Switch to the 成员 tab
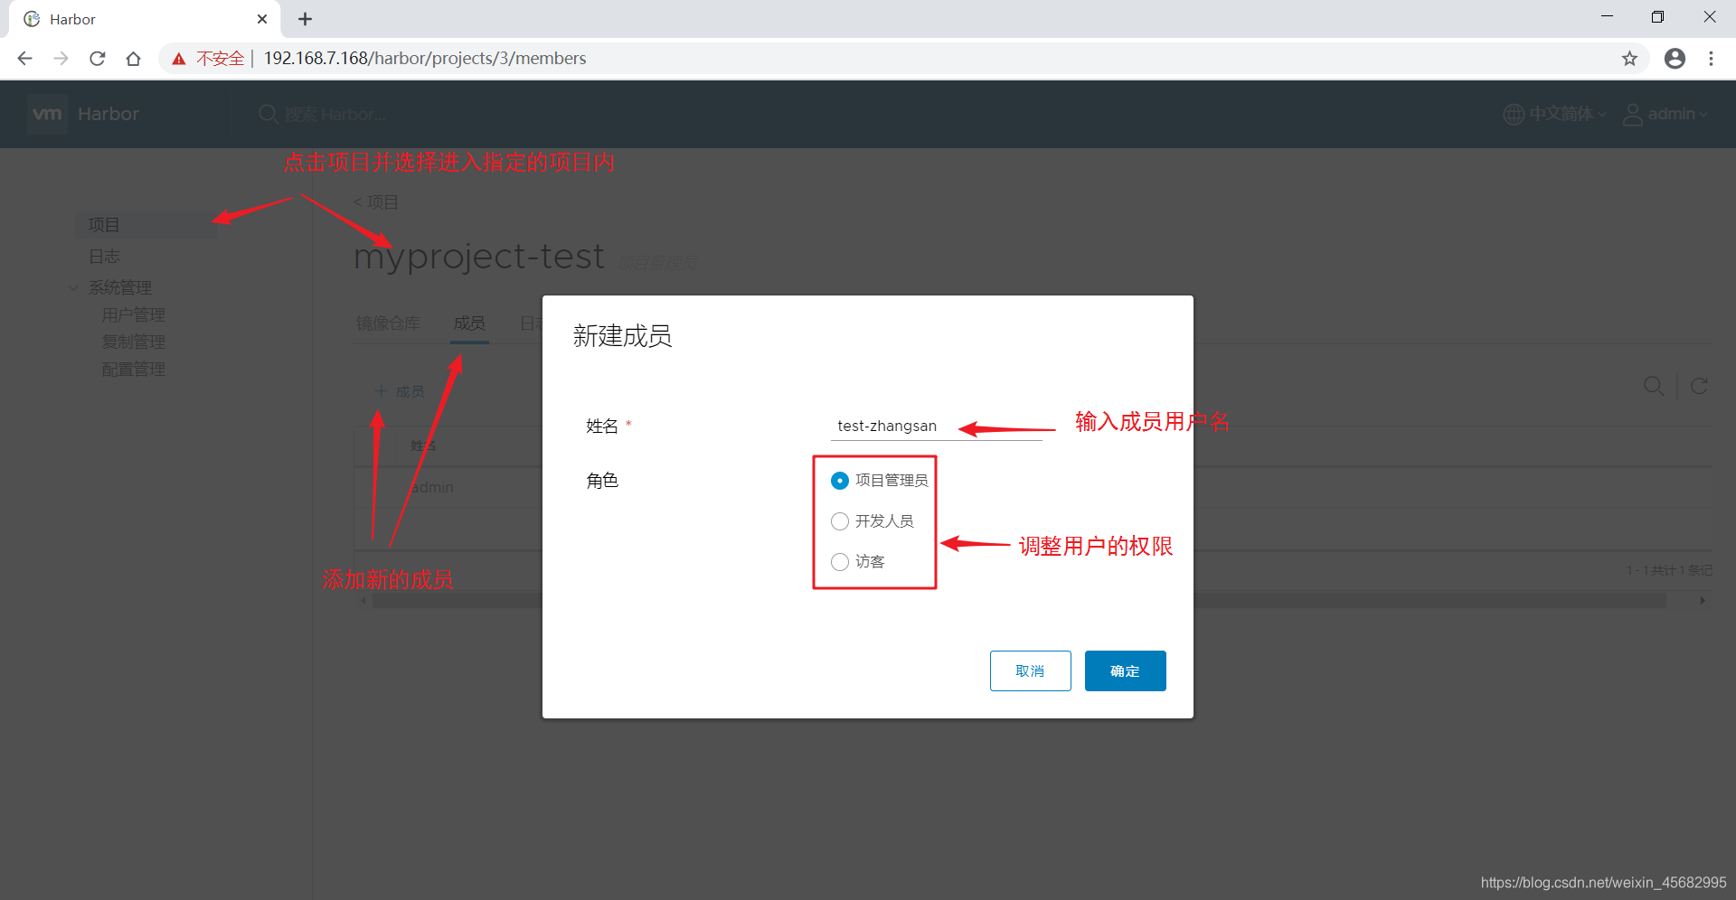 tap(469, 323)
